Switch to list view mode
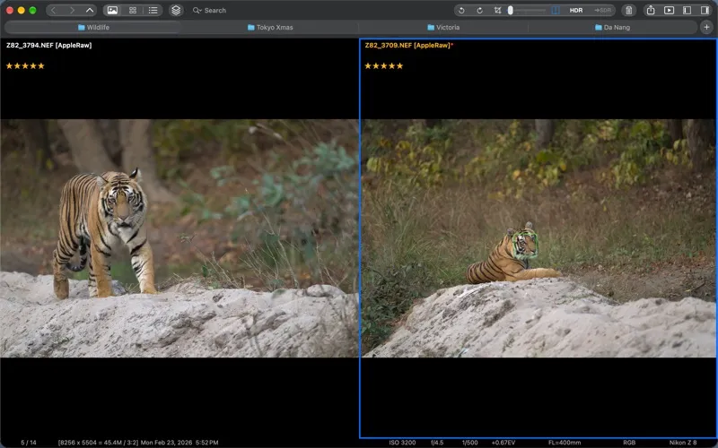The height and width of the screenshot is (448, 718). pos(153,10)
